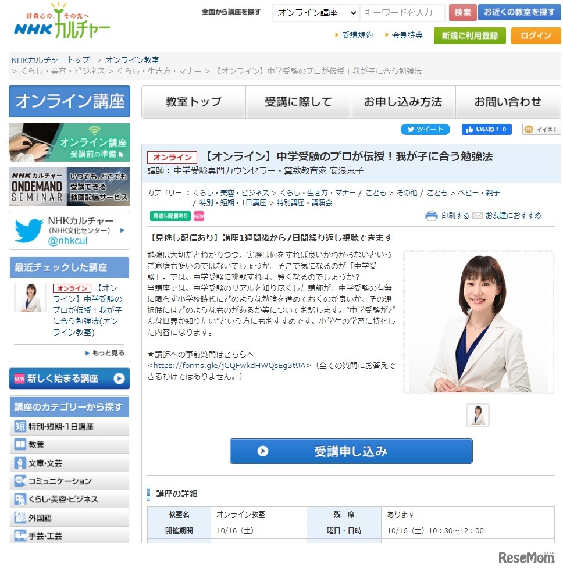Open the お問い合わせ tab
This screenshot has height=571, width=563.
click(x=508, y=101)
